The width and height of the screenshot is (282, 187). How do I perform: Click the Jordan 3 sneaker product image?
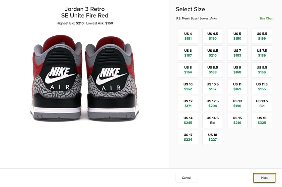(85, 78)
